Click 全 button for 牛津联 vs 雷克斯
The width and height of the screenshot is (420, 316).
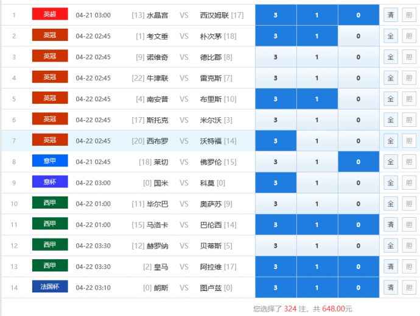390,77
